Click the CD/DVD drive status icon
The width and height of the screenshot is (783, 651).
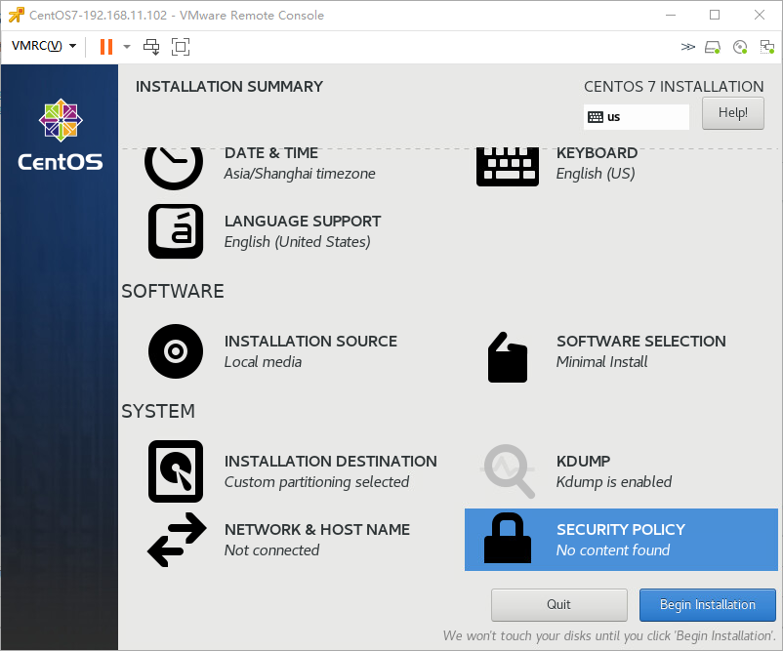(x=740, y=47)
